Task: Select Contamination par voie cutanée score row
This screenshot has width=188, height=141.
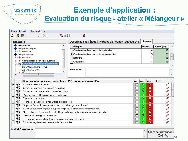Action: point(120,50)
